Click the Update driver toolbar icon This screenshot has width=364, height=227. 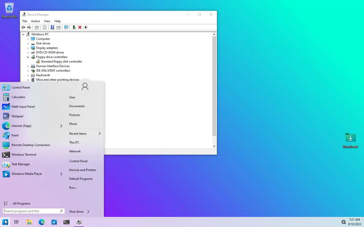tap(74, 27)
